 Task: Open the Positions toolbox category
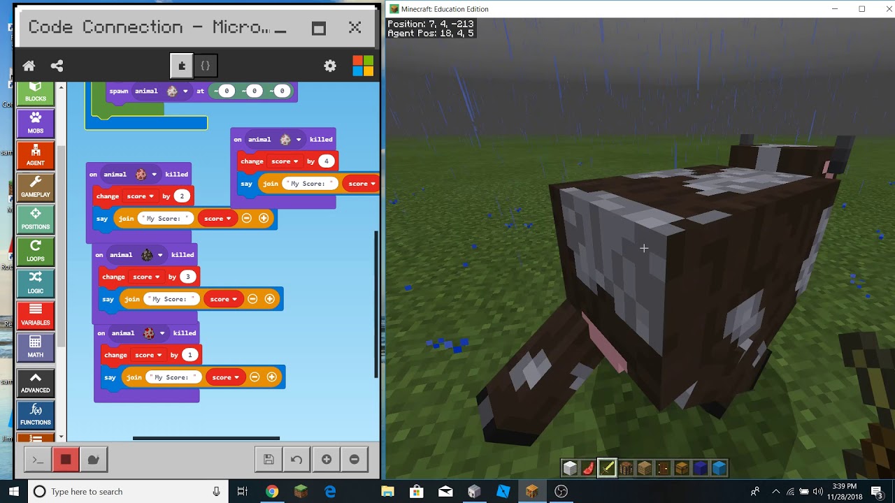(36, 219)
